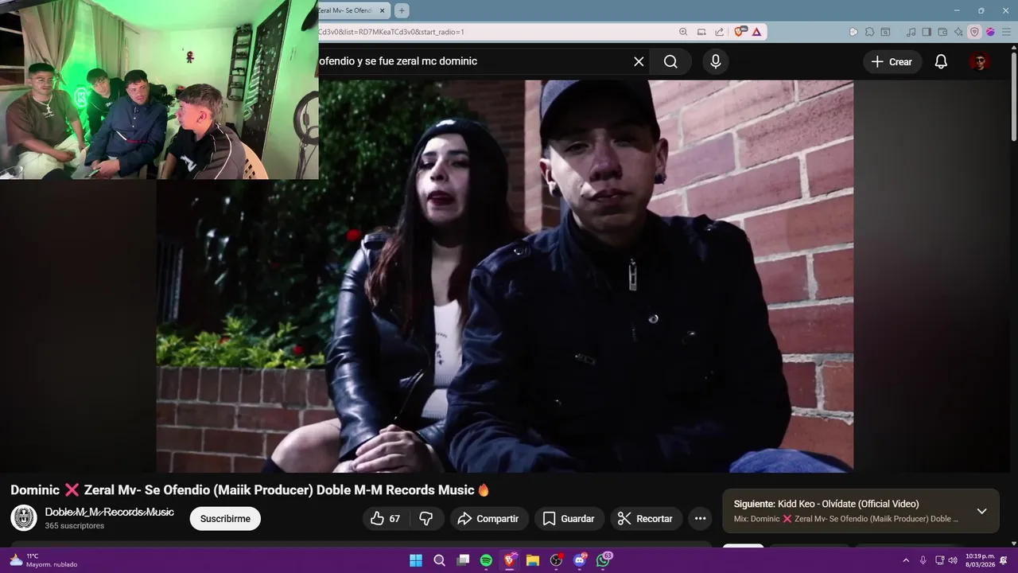Click the media control music note icon
This screenshot has width=1018, height=573.
(x=911, y=32)
